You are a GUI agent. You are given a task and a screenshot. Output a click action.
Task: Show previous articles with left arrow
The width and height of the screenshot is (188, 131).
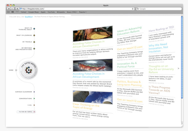(70, 68)
